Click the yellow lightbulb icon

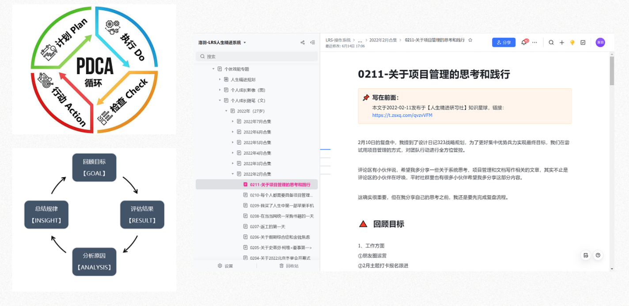(x=572, y=43)
